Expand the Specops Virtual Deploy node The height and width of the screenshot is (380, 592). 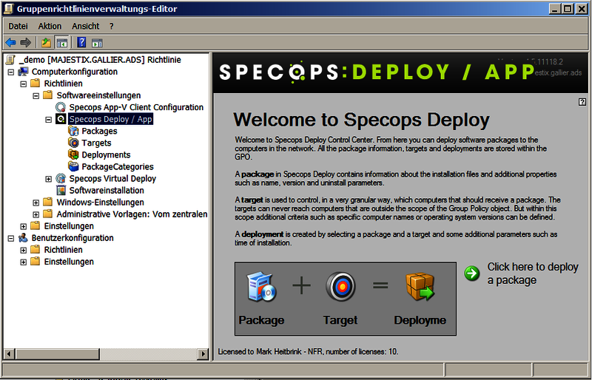(x=48, y=179)
